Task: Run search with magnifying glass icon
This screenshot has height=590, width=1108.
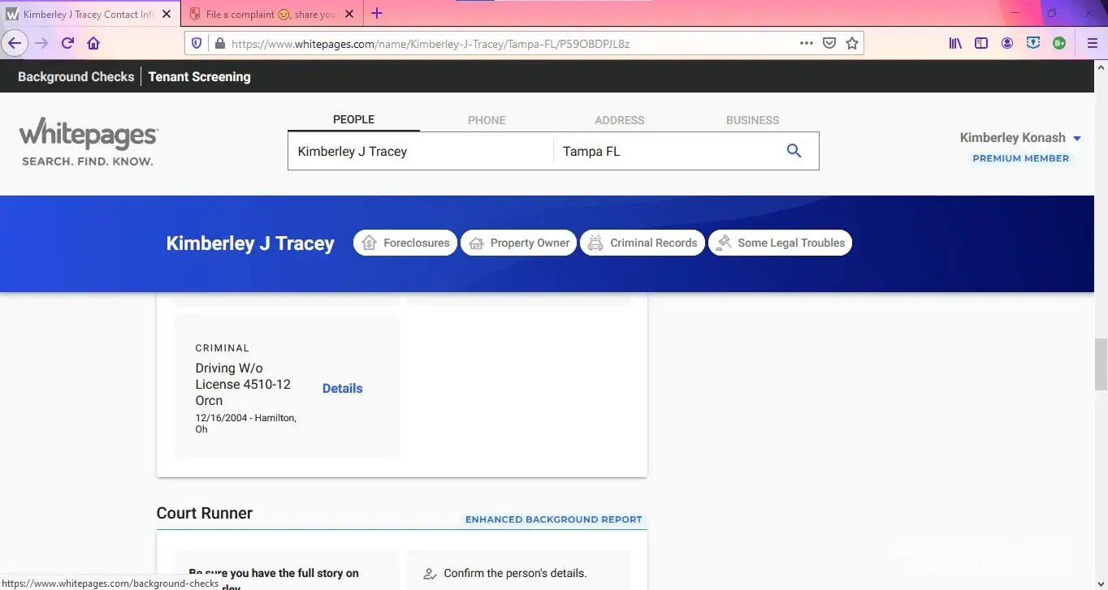Action: [794, 151]
